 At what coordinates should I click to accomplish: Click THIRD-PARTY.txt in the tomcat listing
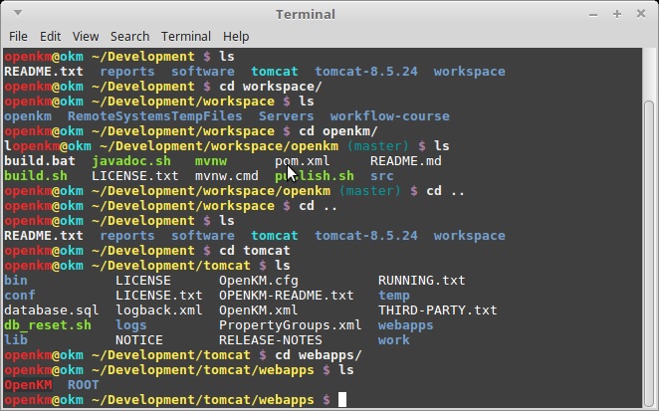click(x=437, y=310)
